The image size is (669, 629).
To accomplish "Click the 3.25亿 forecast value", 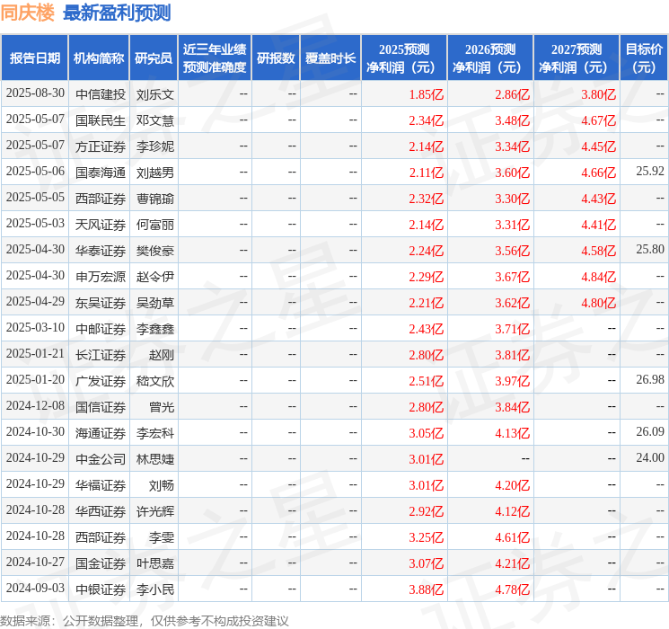I will tap(426, 537).
